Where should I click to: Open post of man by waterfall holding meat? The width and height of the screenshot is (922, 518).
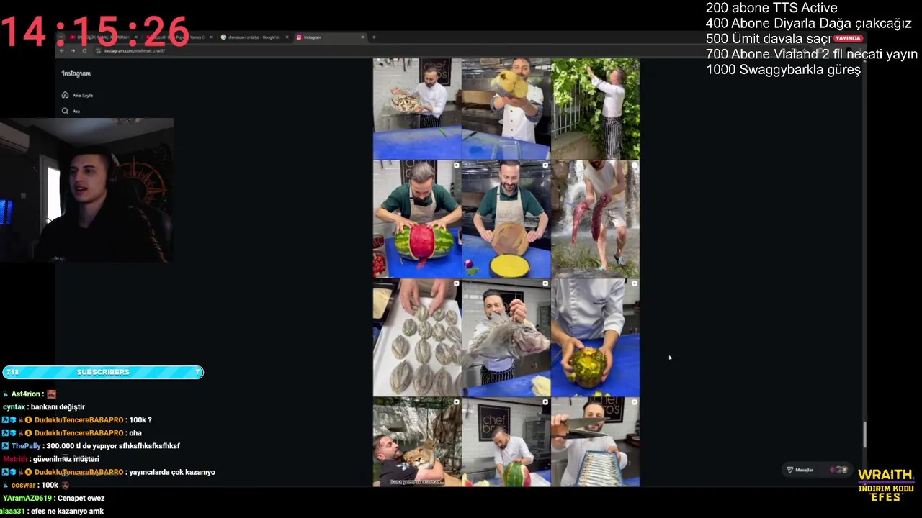(x=595, y=219)
